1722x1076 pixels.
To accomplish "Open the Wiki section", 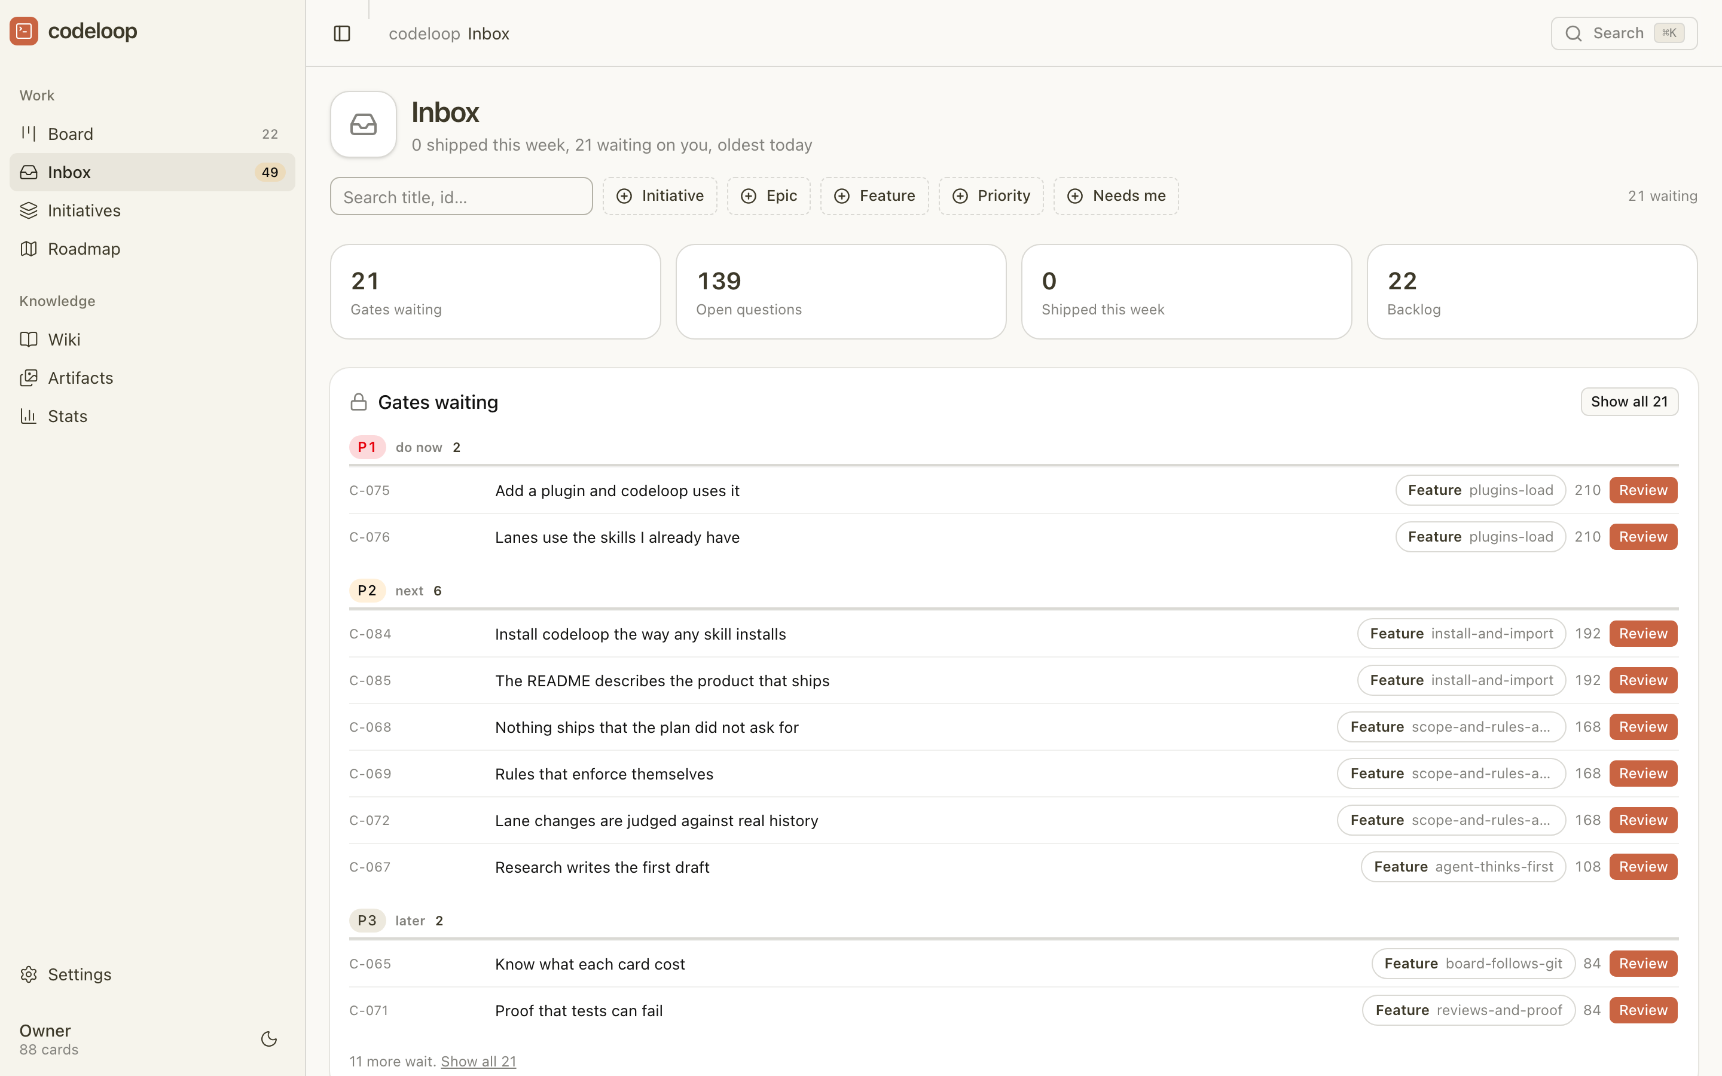I will point(152,340).
